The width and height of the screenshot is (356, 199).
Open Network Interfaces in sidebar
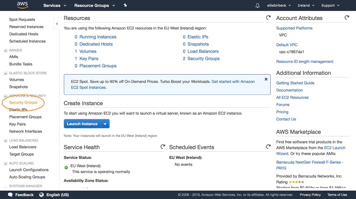pyautogui.click(x=26, y=131)
